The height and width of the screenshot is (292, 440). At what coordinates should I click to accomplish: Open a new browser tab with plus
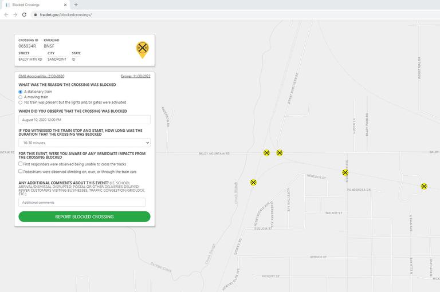pos(76,5)
